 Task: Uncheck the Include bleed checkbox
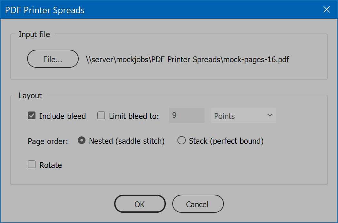click(32, 116)
